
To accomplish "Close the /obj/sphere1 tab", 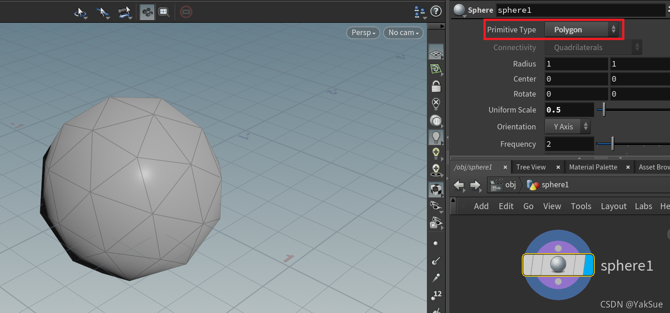I will 505,168.
